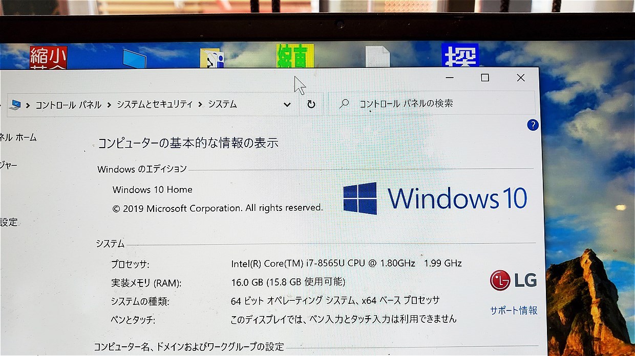Click the pen and touch unavailable text
This screenshot has height=356, width=635.
pyautogui.click(x=344, y=319)
